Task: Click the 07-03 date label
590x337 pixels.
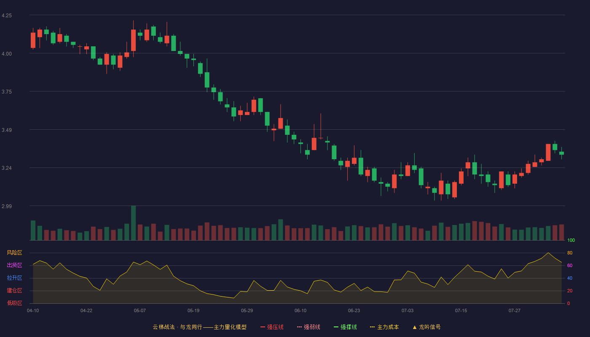Action: (x=408, y=310)
